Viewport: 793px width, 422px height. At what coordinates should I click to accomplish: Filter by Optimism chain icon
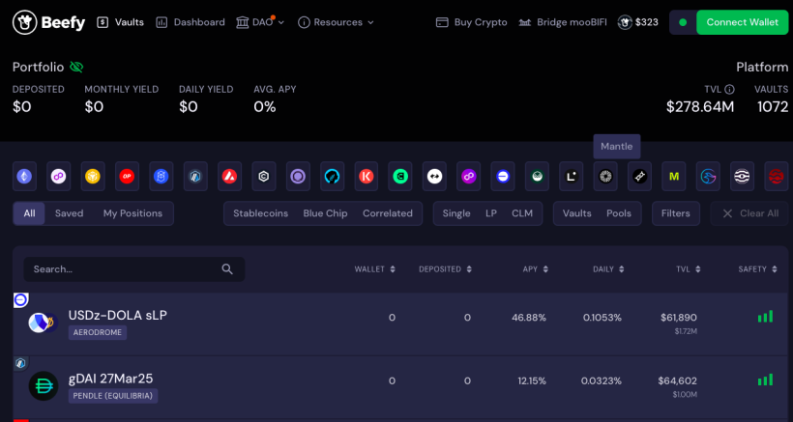pos(127,176)
